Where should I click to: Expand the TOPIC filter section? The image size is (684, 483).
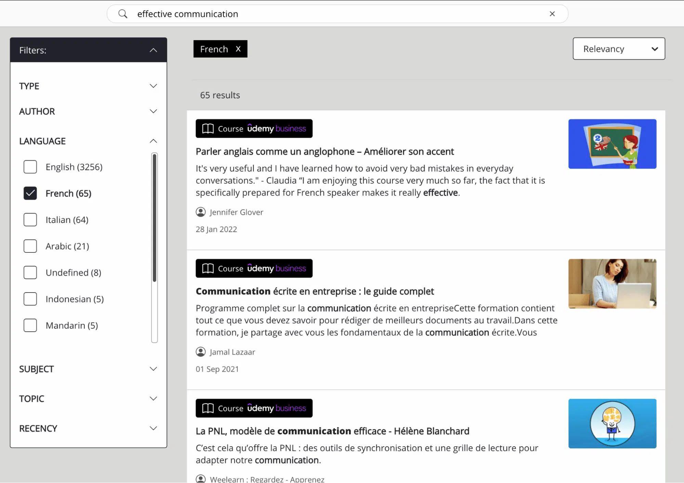point(153,398)
